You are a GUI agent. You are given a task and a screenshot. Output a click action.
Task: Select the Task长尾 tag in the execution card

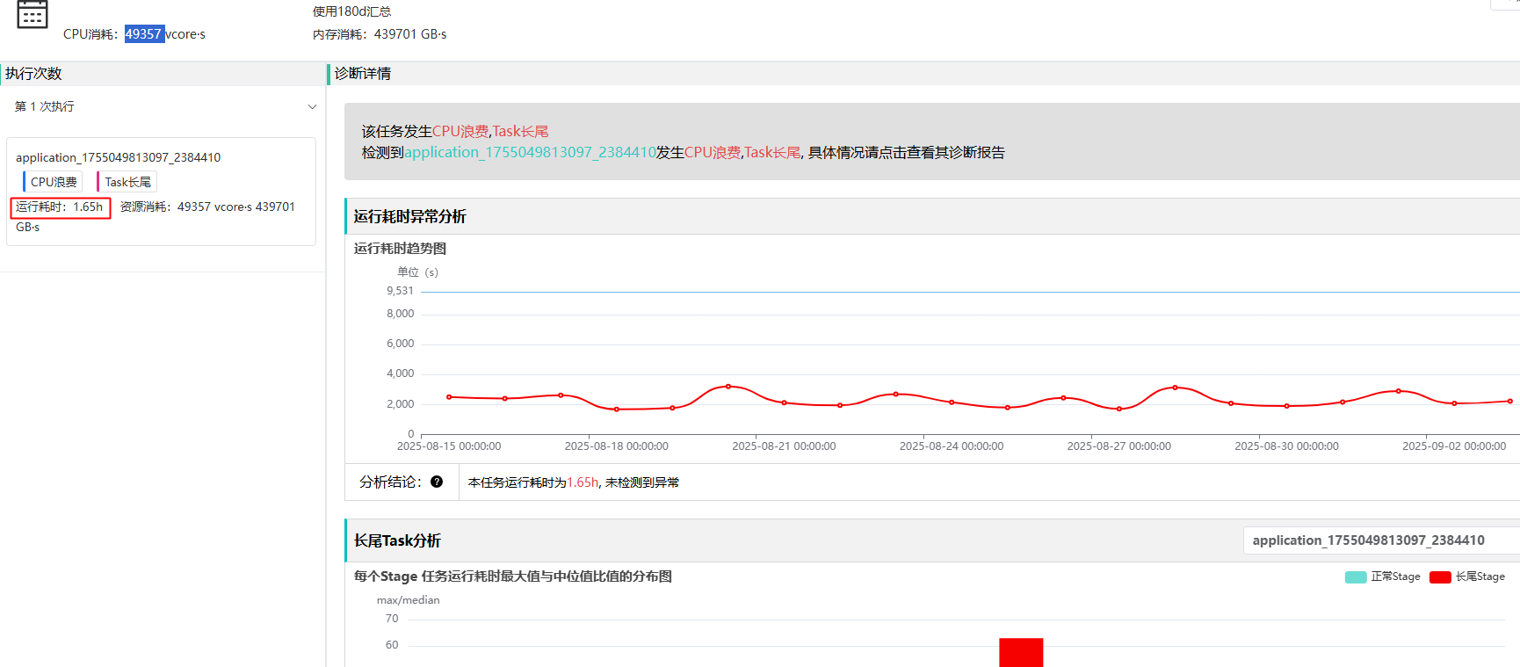(x=127, y=182)
